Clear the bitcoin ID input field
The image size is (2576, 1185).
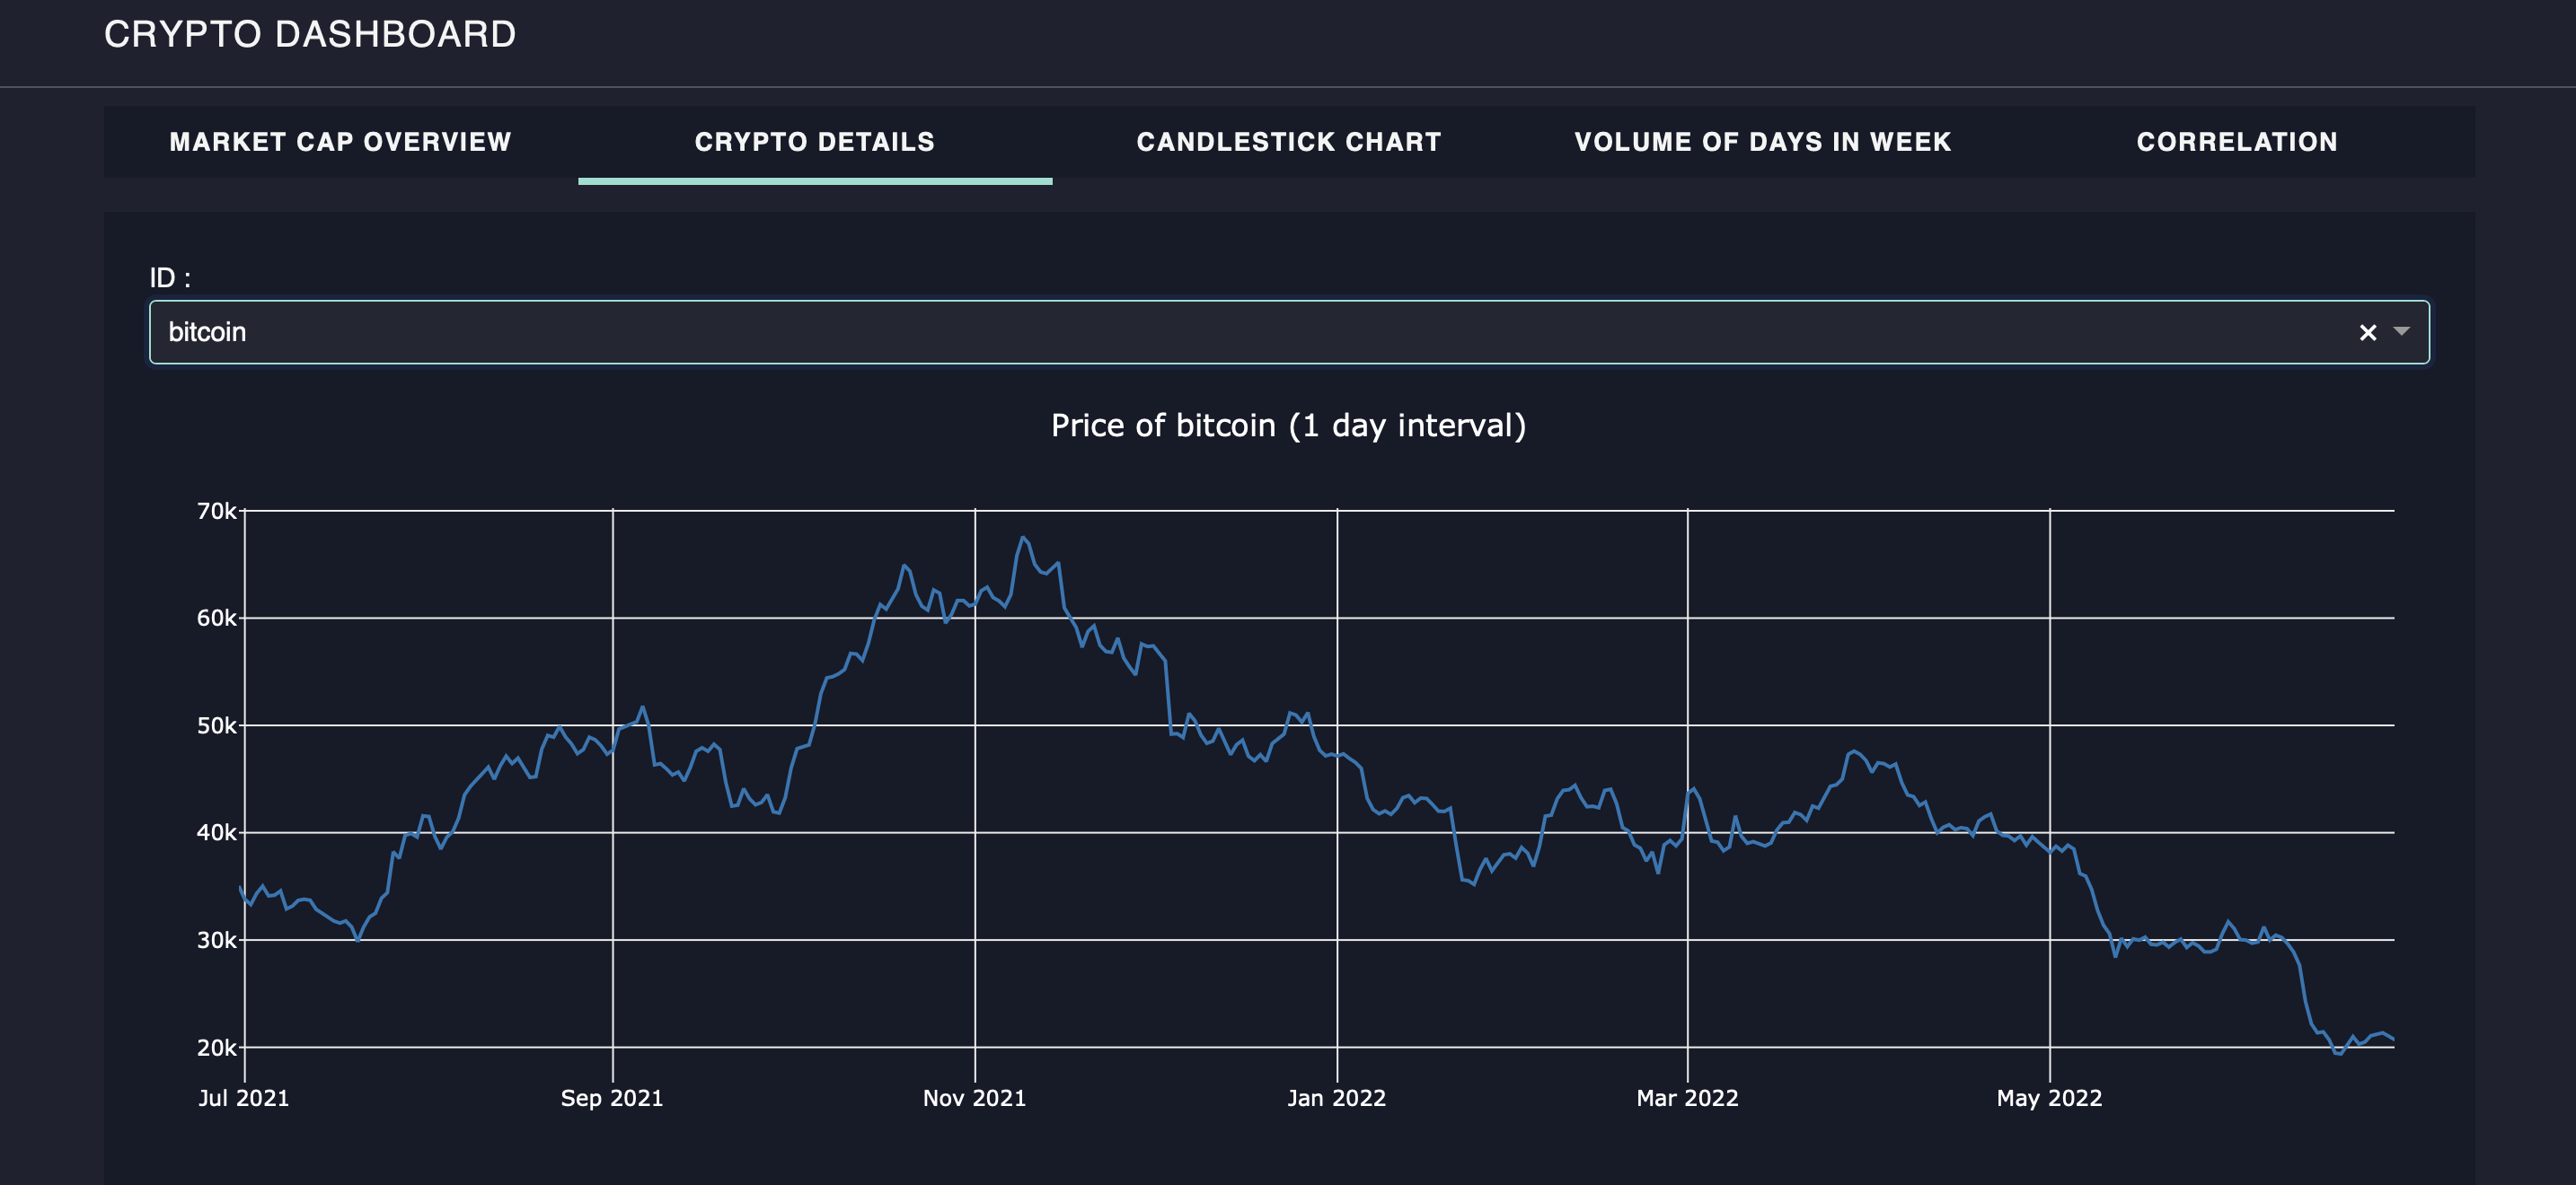(x=2366, y=331)
